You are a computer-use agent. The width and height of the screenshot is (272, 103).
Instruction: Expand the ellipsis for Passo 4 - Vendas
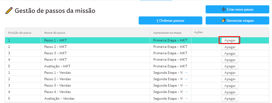point(187,92)
